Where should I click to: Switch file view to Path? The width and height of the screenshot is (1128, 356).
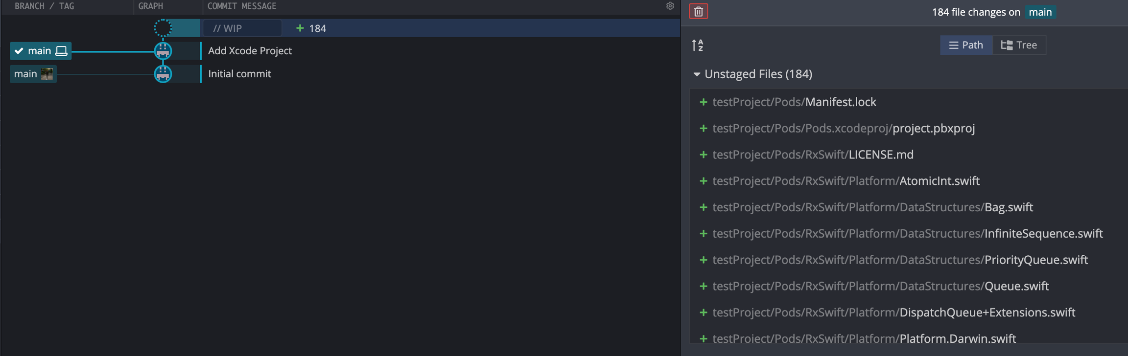pyautogui.click(x=966, y=45)
